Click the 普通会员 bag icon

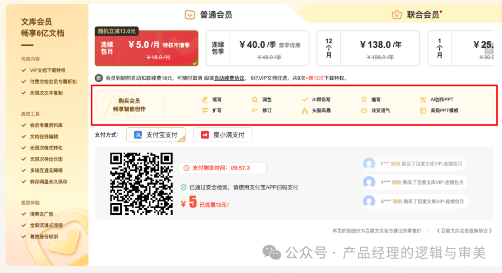(x=190, y=14)
